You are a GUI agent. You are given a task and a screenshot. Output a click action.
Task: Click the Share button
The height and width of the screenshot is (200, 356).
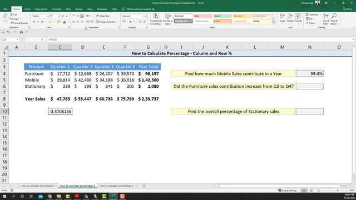[x=347, y=9]
